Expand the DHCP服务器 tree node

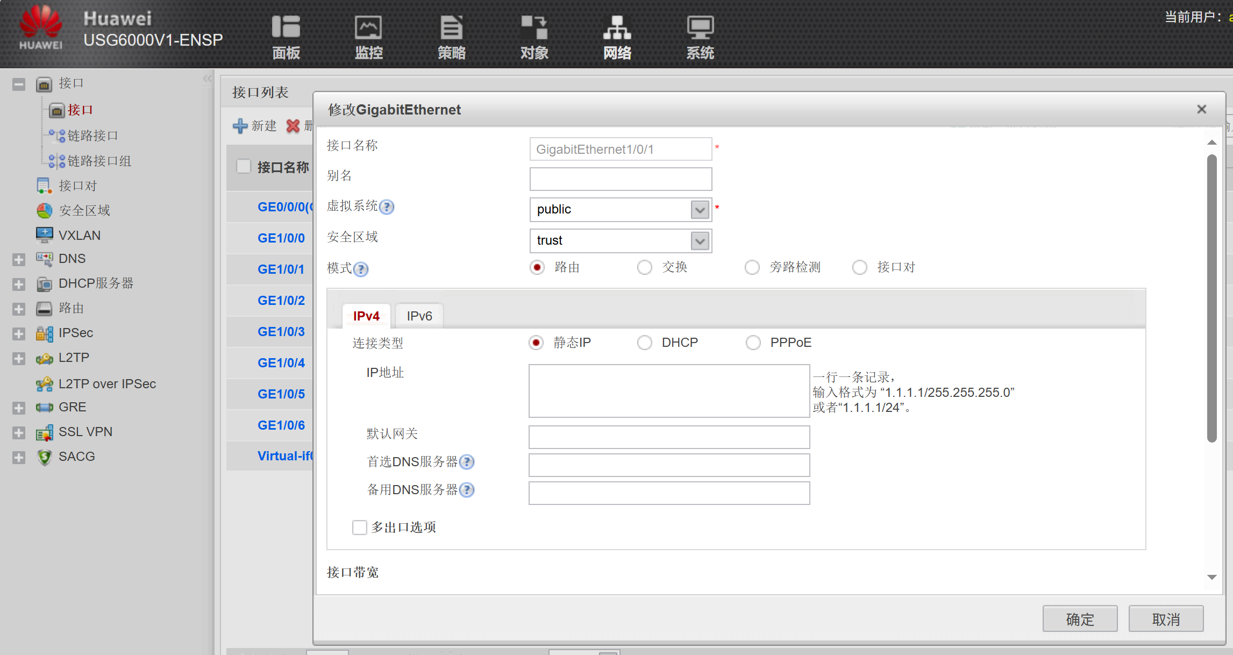19,284
